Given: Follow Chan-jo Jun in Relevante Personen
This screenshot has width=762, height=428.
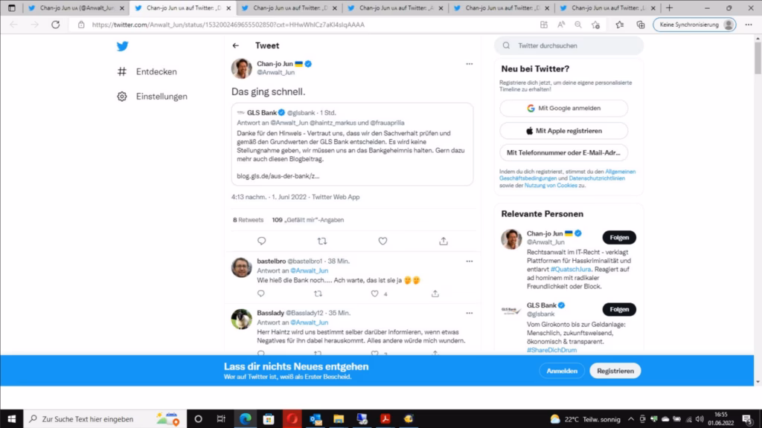Looking at the screenshot, I should (x=618, y=238).
